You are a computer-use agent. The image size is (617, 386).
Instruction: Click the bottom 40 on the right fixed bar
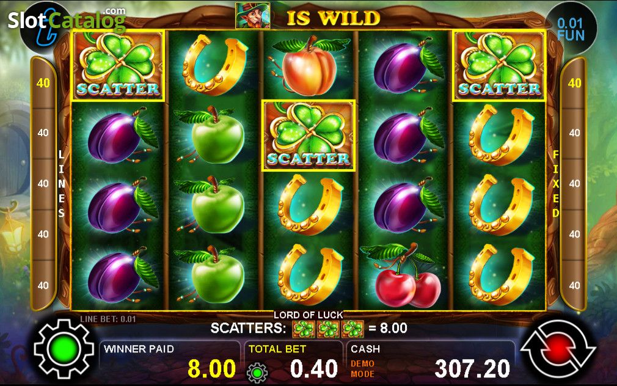point(574,285)
